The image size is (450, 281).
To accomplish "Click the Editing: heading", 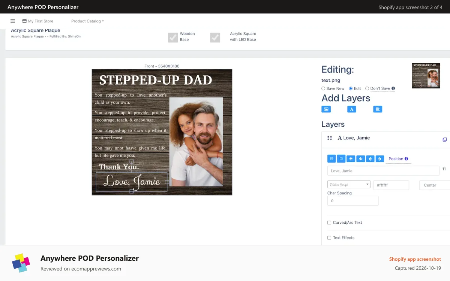I will click(337, 70).
